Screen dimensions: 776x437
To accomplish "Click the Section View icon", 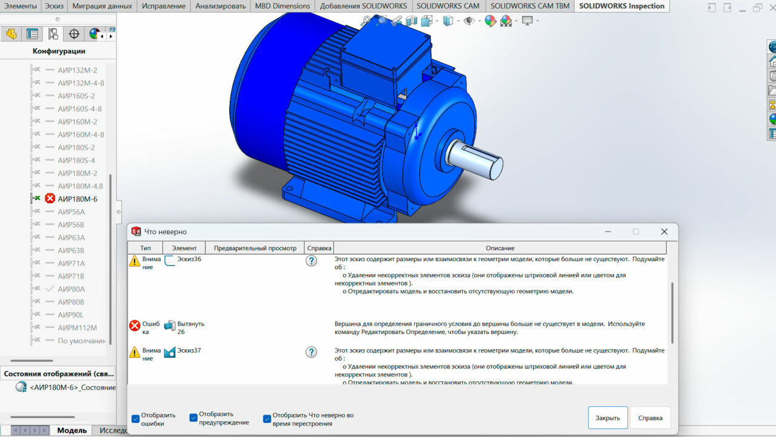I will coord(412,21).
